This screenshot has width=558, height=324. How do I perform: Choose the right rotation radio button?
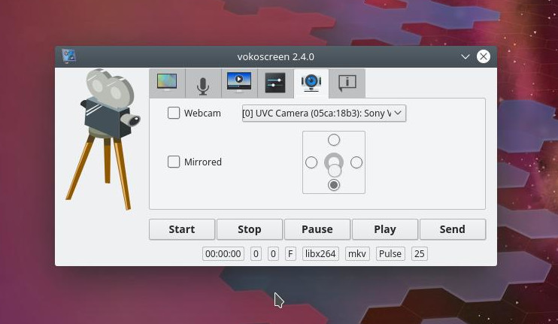tap(356, 162)
